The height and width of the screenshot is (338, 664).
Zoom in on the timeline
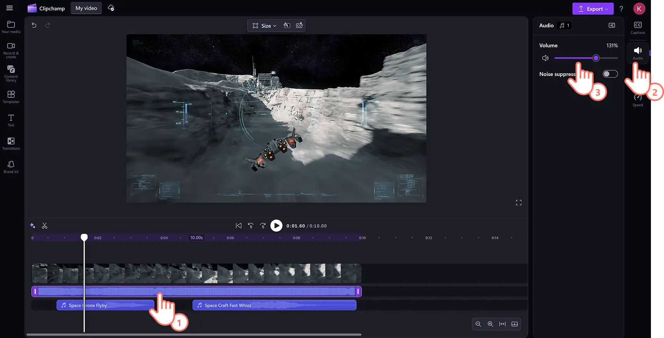pyautogui.click(x=490, y=324)
